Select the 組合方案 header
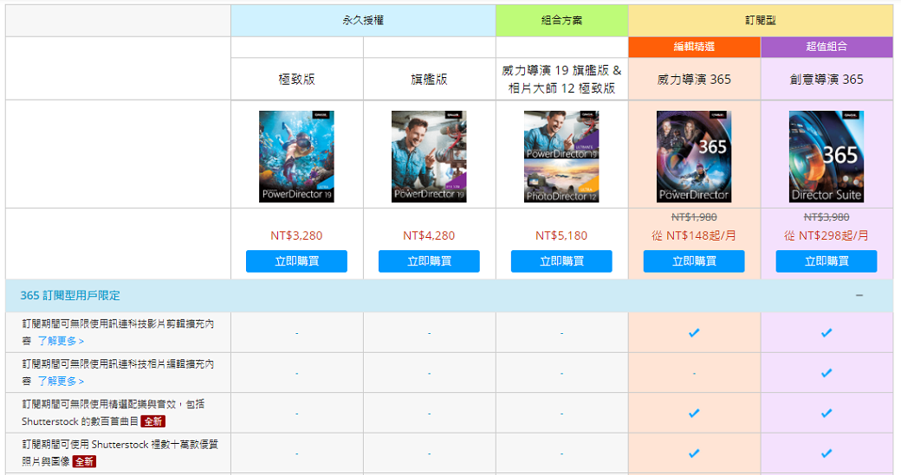 coord(562,21)
